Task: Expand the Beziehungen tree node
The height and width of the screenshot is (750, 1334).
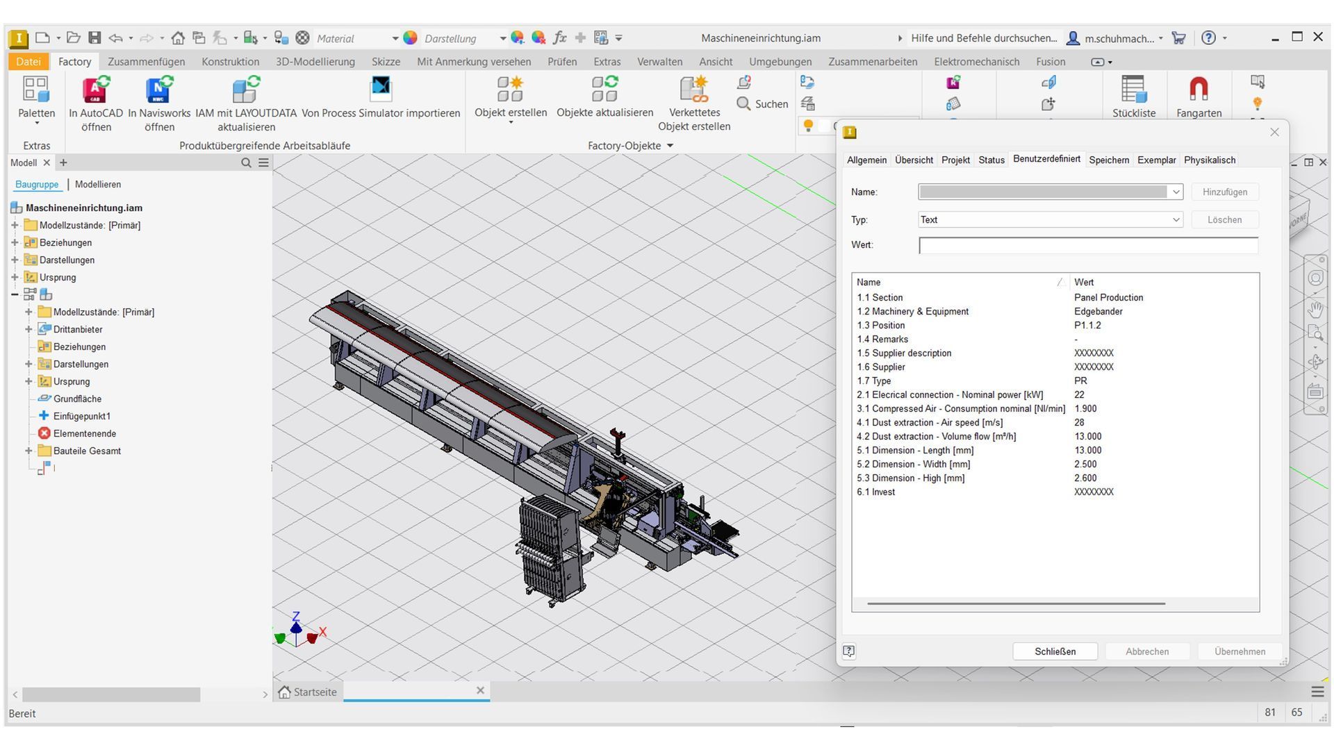Action: point(15,242)
